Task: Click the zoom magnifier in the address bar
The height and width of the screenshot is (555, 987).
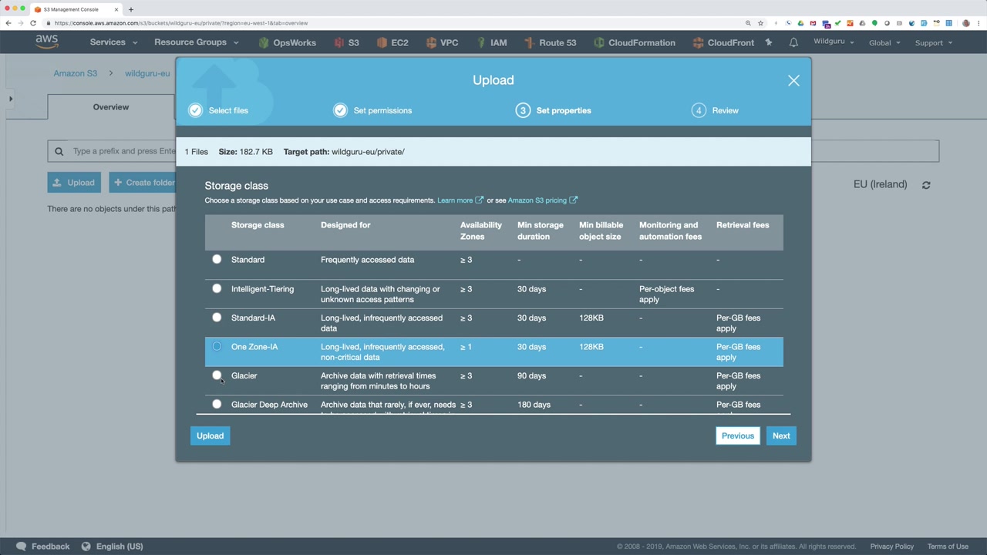Action: click(x=748, y=23)
